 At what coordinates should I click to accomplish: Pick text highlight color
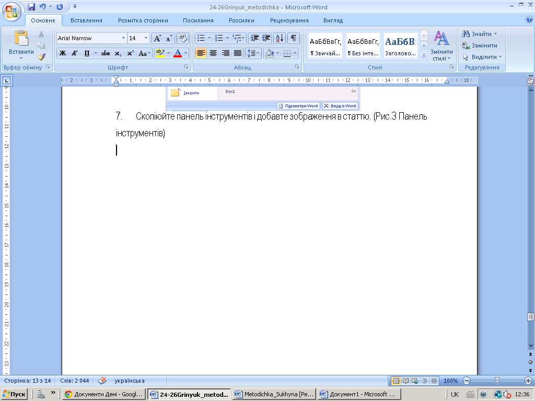160,53
